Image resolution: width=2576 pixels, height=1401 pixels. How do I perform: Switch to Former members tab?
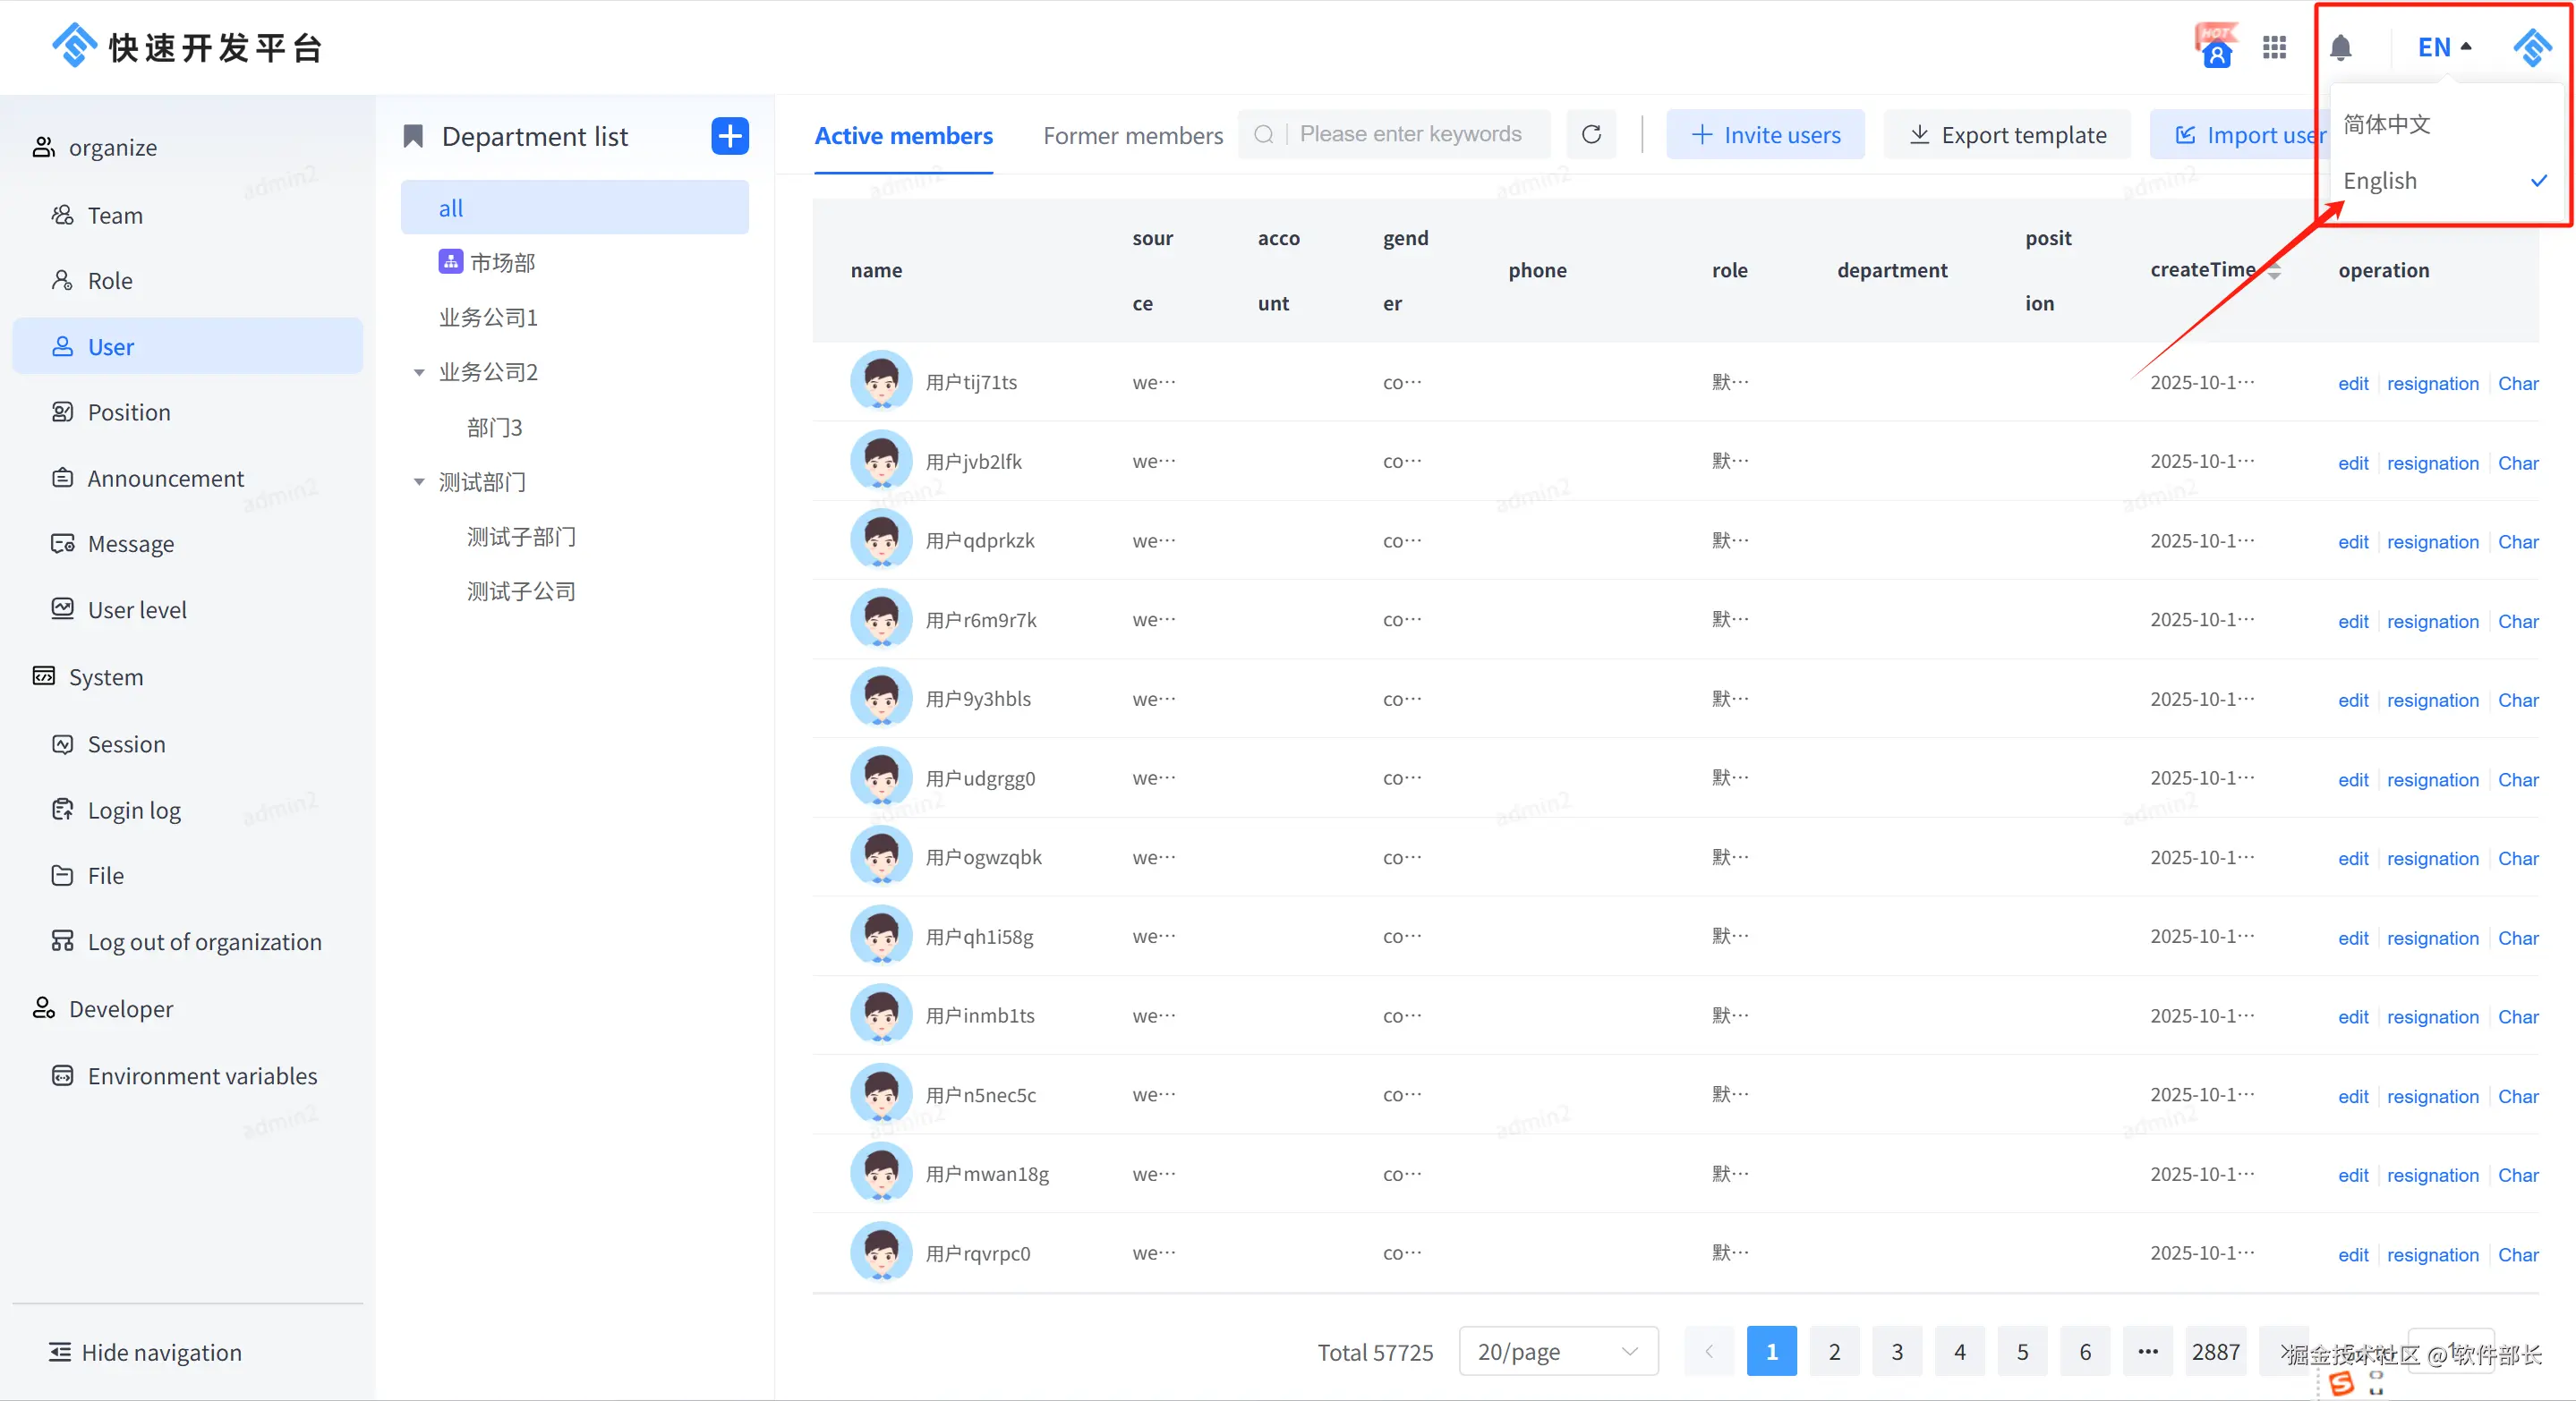(1132, 136)
